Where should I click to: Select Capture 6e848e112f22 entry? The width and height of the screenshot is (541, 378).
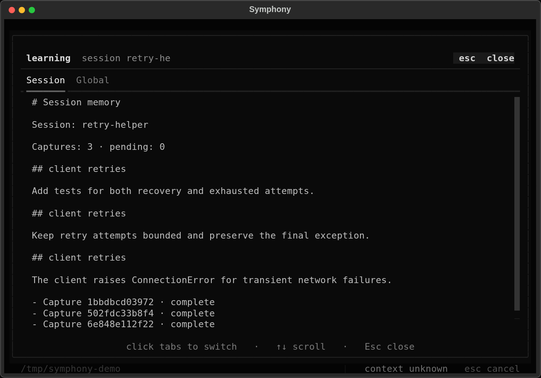123,324
